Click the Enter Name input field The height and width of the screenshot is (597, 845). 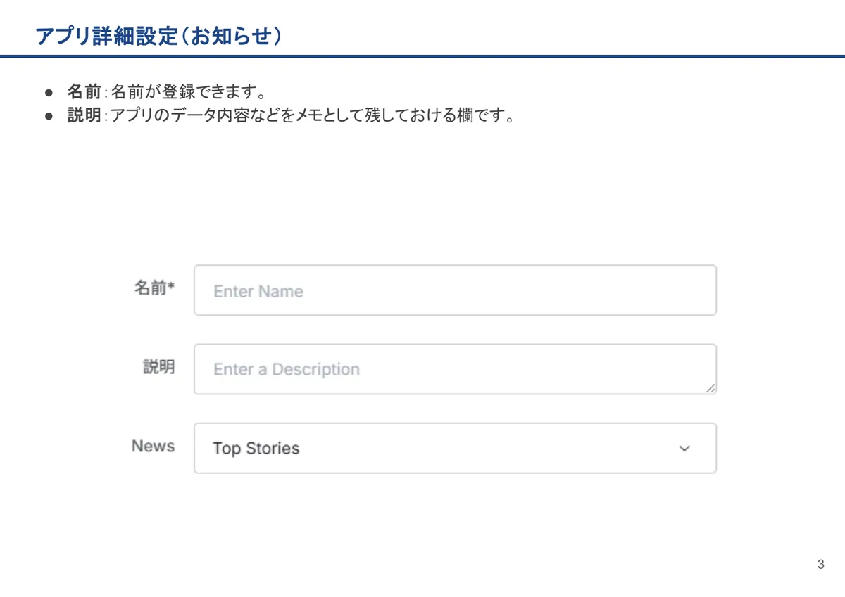tap(455, 290)
